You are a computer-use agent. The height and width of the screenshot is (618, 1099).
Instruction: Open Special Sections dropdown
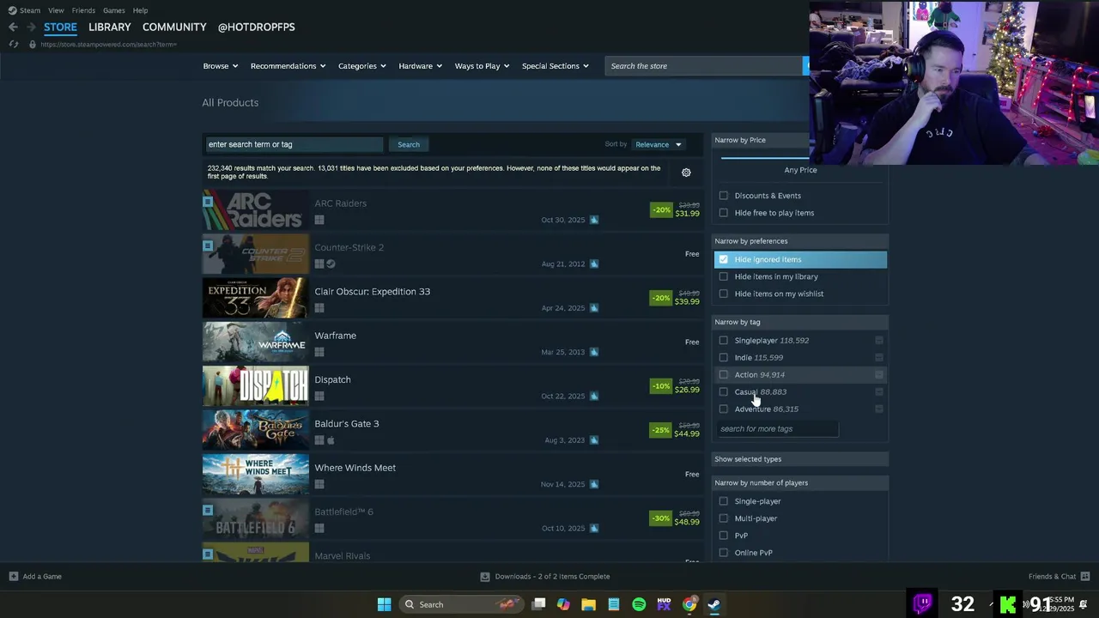click(556, 66)
